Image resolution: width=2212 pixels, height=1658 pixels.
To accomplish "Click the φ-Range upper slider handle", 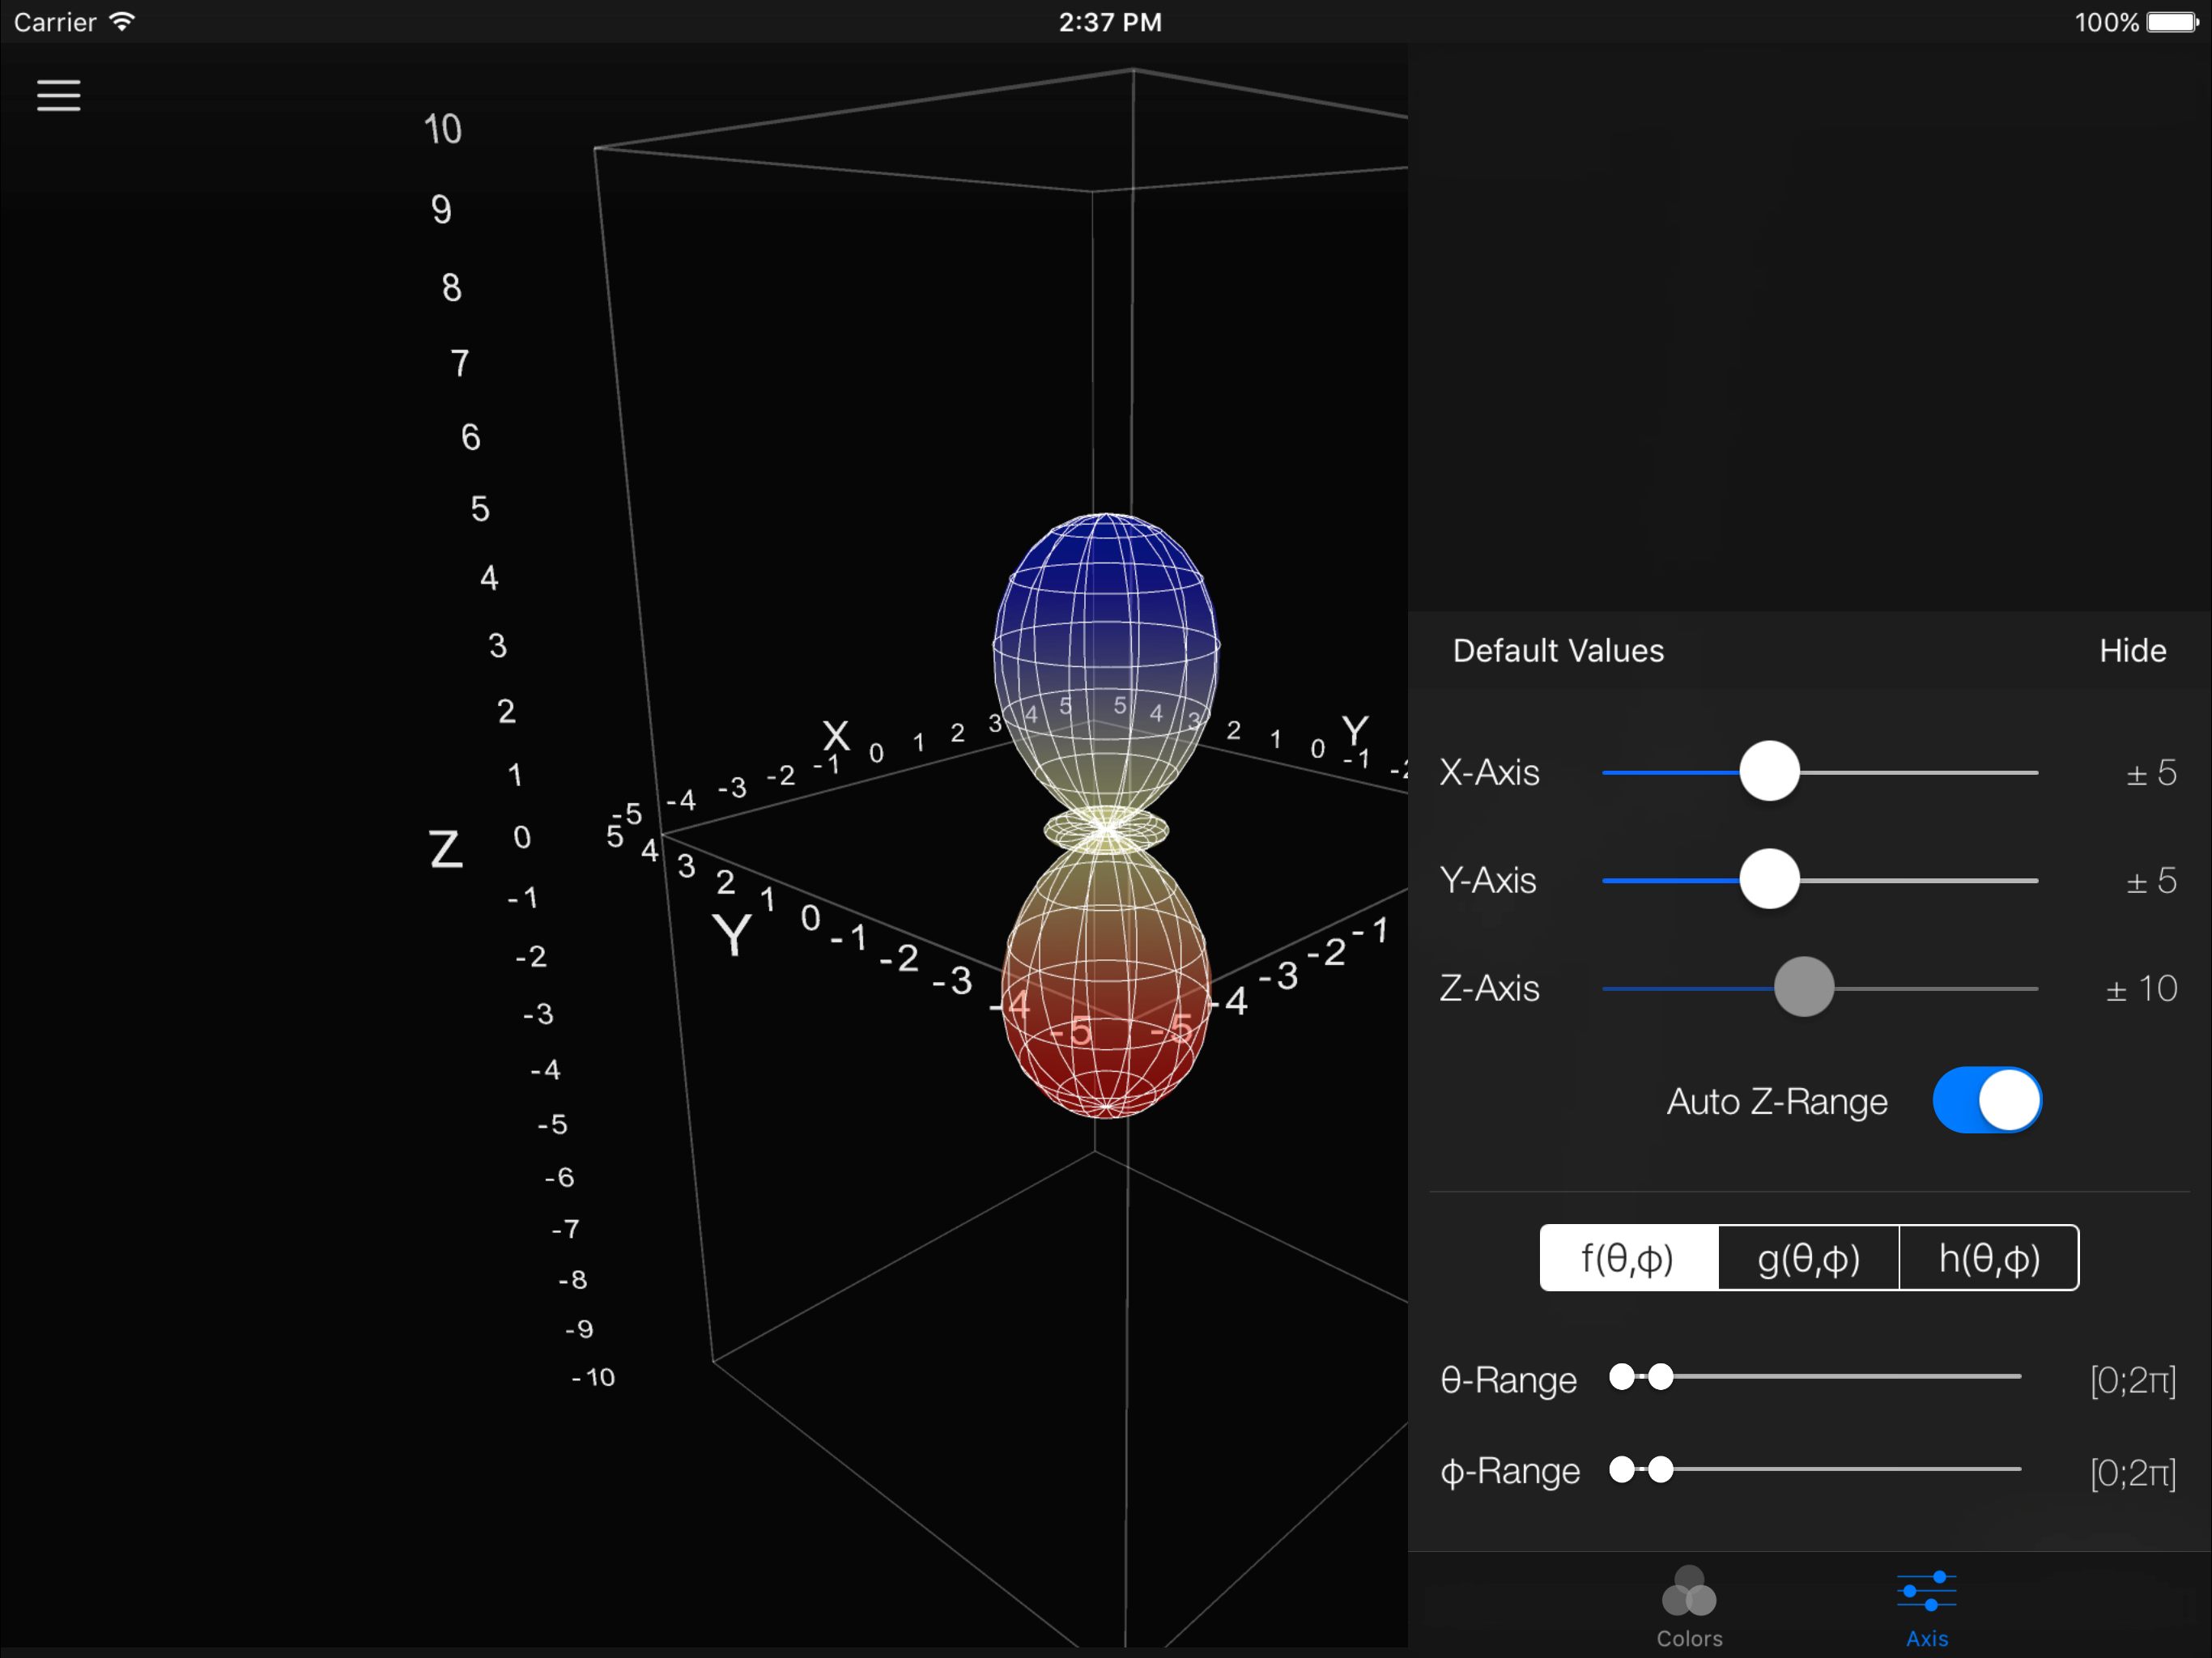I will tap(1661, 1469).
